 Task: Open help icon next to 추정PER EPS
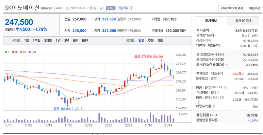219,92
